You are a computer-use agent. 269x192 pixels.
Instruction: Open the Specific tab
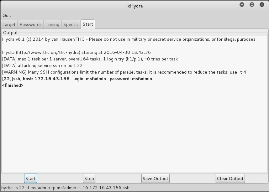click(71, 24)
